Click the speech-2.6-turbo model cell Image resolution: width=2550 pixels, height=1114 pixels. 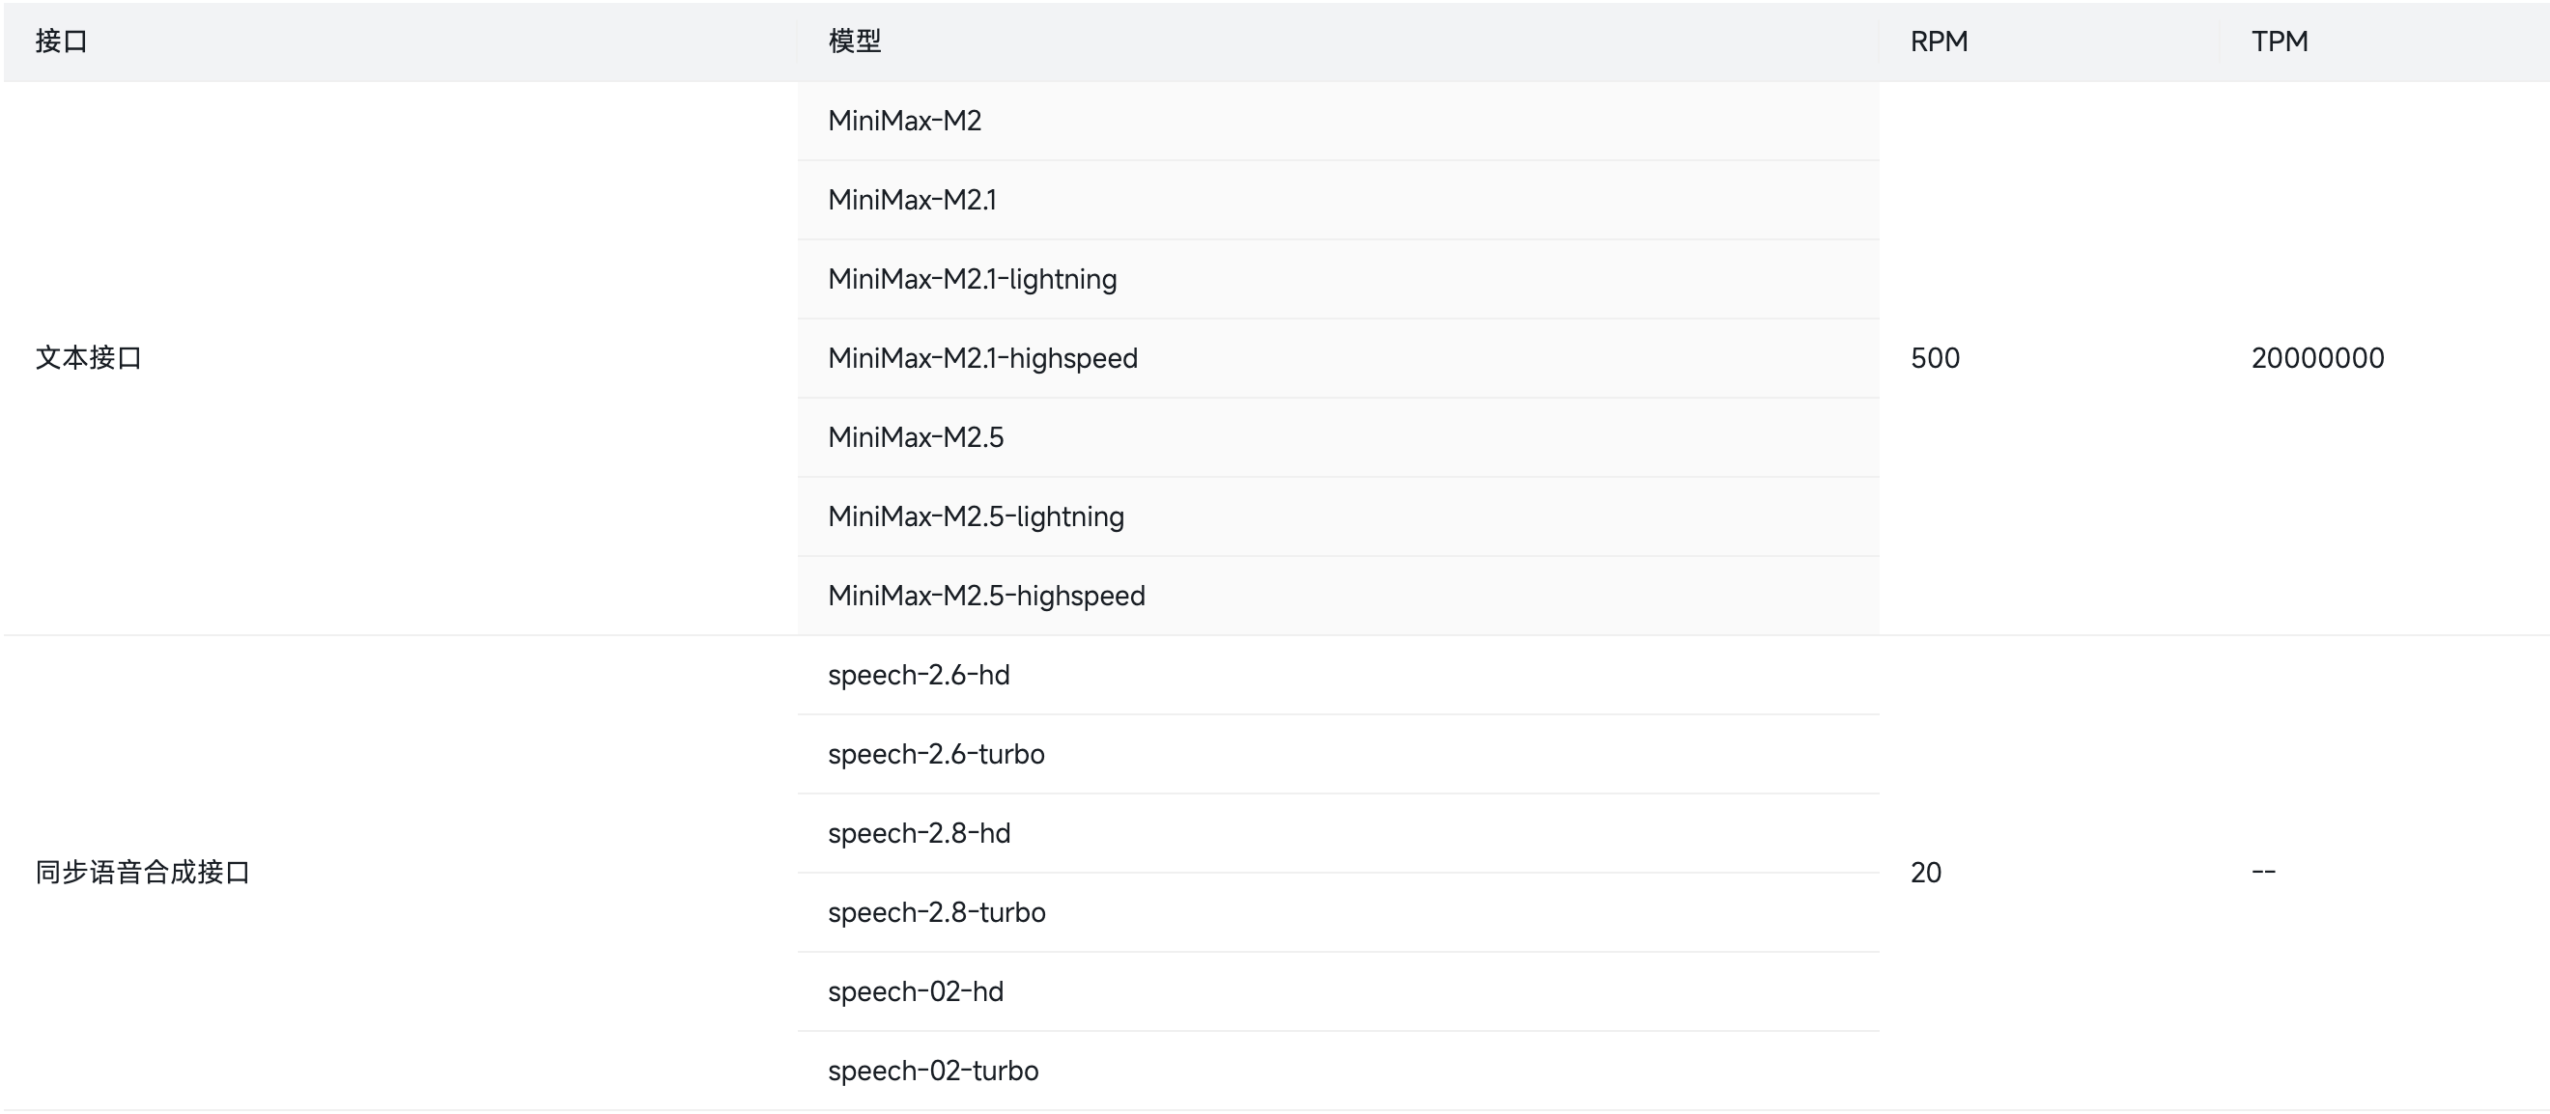1338,754
